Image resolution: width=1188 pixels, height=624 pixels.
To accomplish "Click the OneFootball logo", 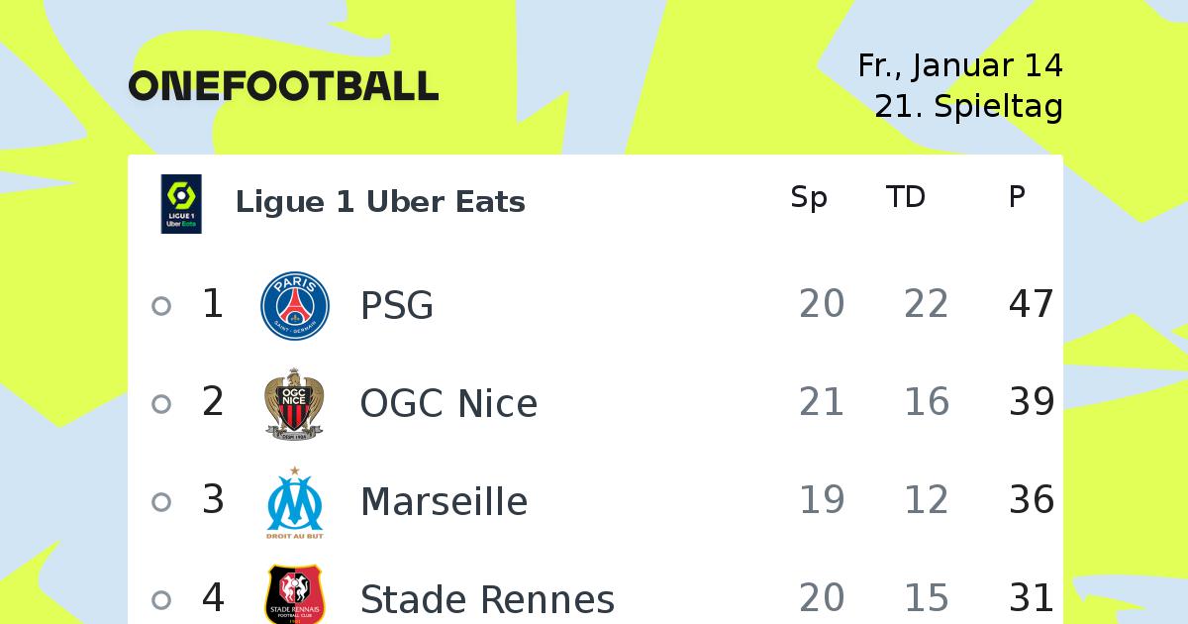I will point(283,86).
